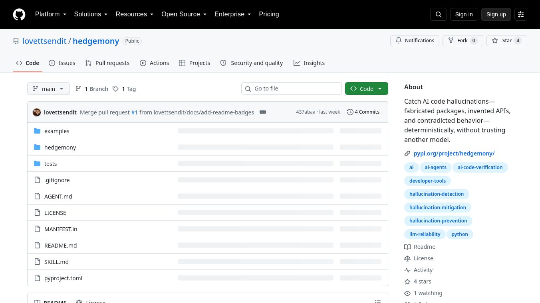Open the Actions tab
The width and height of the screenshot is (540, 303).
pos(155,63)
